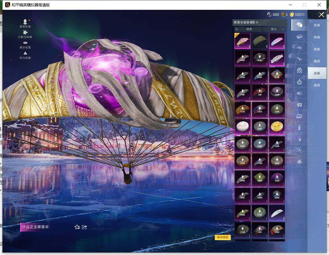Select white sparkly parachute thumbnail in second row
The height and width of the screenshot is (255, 329).
tap(277, 58)
